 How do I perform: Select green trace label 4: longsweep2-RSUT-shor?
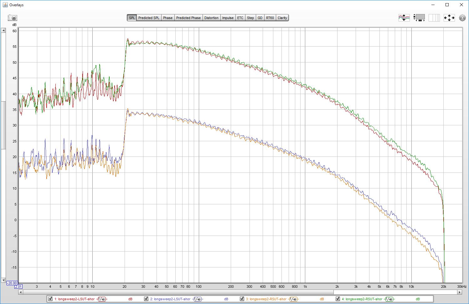click(x=362, y=299)
